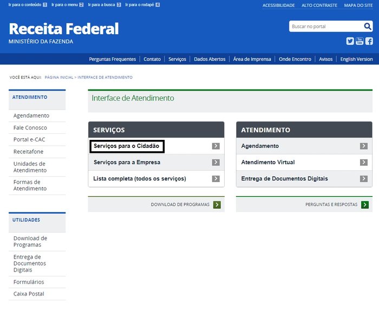379x309 pixels.
Task: Select Formas de Atendimento in sidebar
Action: (x=30, y=185)
